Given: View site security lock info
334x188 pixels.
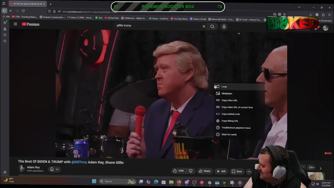Looking at the screenshot, I should (x=54, y=11).
